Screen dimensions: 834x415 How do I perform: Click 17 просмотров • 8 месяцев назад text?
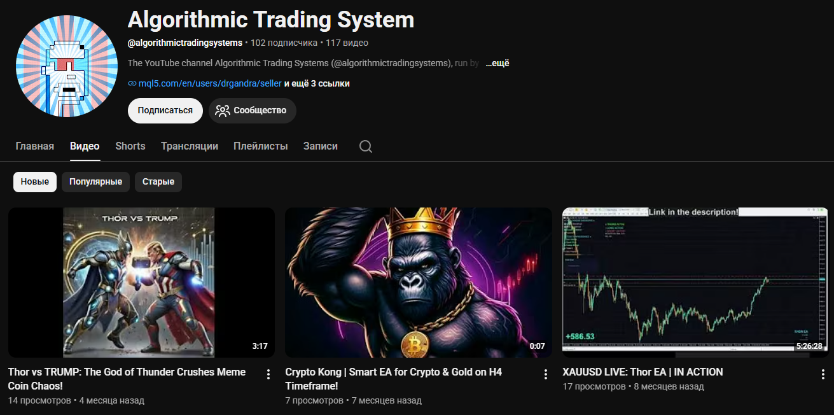tap(634, 386)
